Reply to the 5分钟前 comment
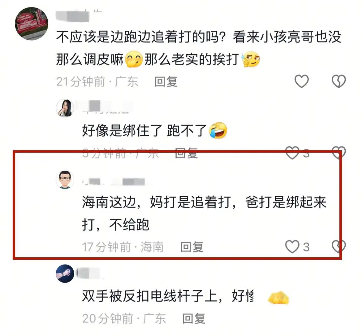Screen dimensions: 362x336 click(x=187, y=153)
